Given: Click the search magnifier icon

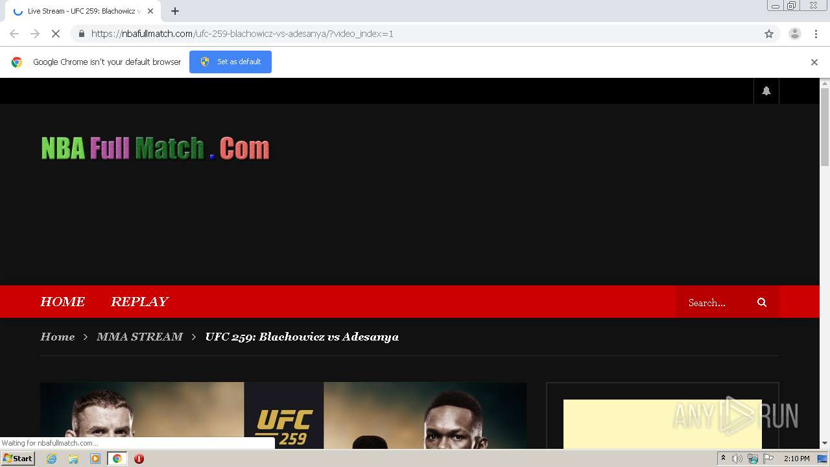Looking at the screenshot, I should 762,302.
